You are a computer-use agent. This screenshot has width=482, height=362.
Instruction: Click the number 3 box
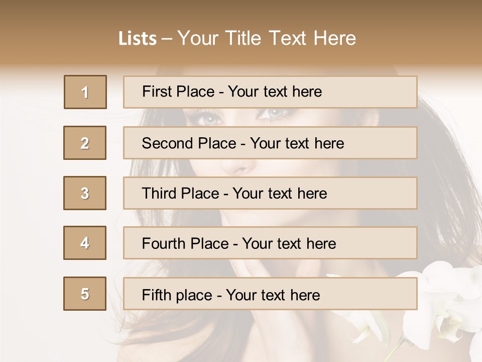point(85,193)
